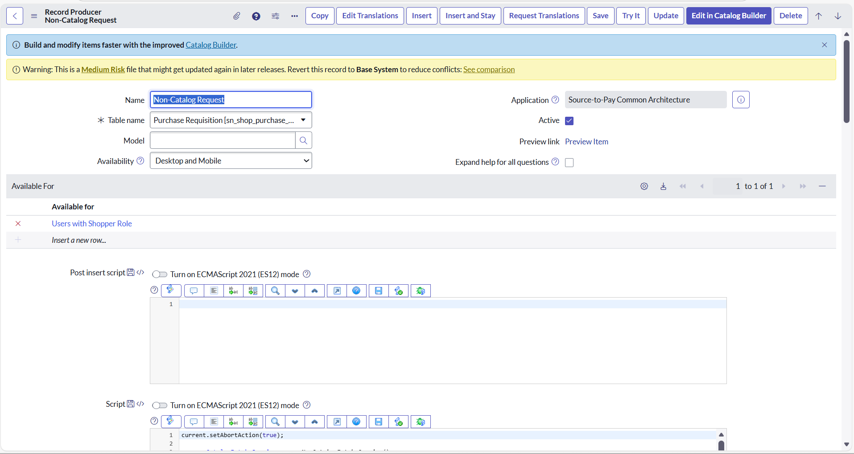Click the Post insert script save icon
Viewport: 854px width, 454px height.
(378, 291)
